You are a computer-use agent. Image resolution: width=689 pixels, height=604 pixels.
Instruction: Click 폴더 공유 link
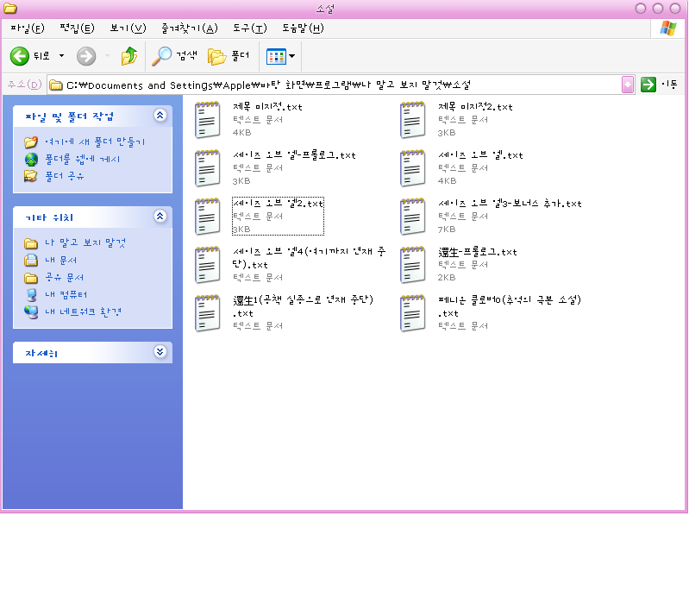click(64, 176)
